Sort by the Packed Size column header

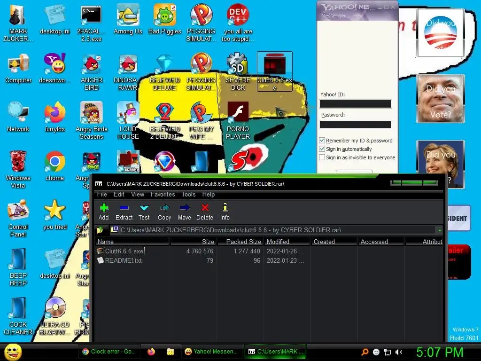[x=240, y=242]
